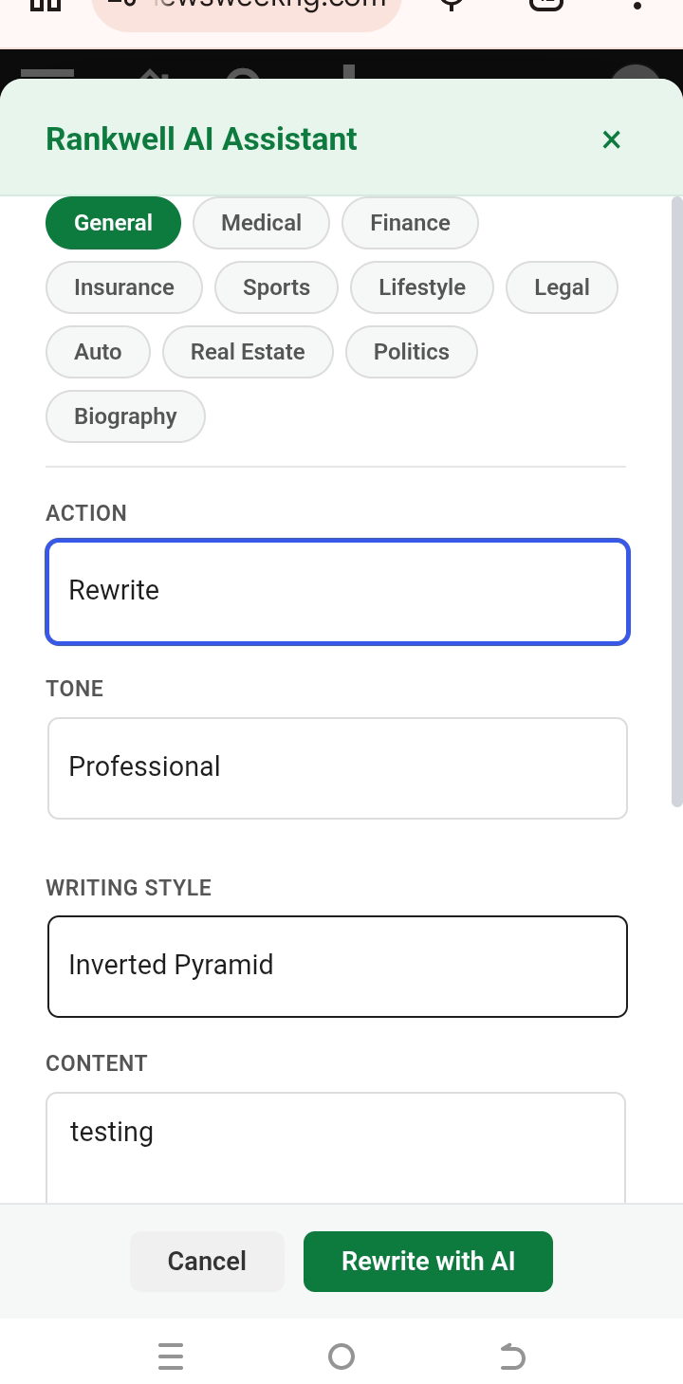Pick the Lifestyle category chip

click(422, 287)
